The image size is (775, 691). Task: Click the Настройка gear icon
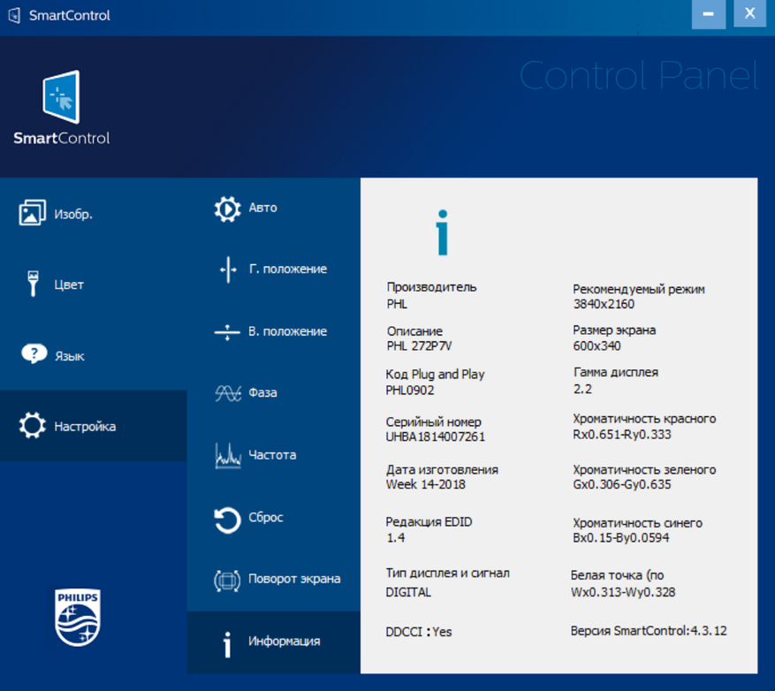33,426
